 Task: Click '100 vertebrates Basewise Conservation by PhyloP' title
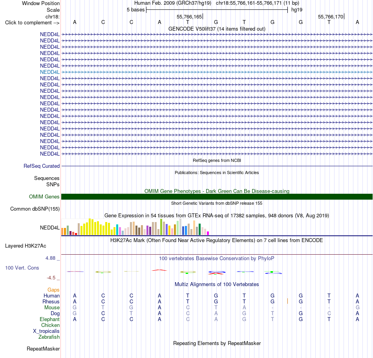[217, 258]
